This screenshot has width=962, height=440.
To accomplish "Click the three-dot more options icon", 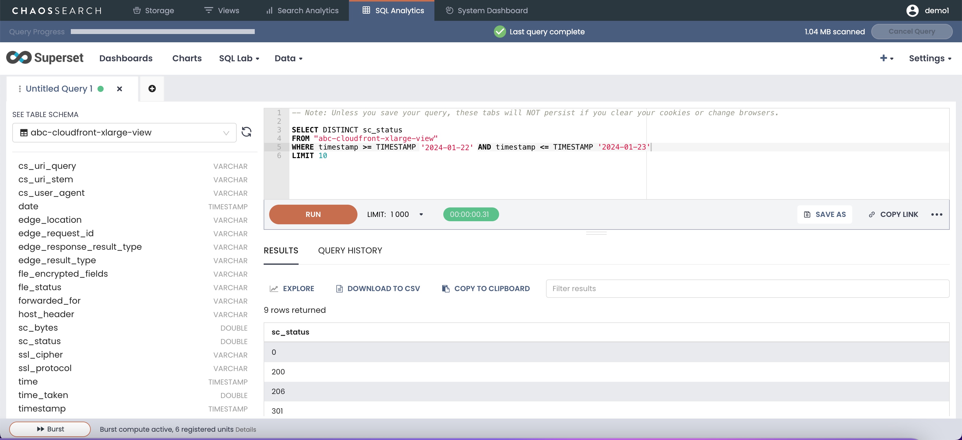I will [936, 214].
